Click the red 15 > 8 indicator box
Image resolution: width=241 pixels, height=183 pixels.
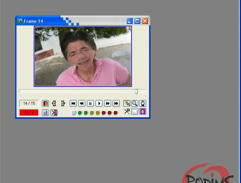29,113
